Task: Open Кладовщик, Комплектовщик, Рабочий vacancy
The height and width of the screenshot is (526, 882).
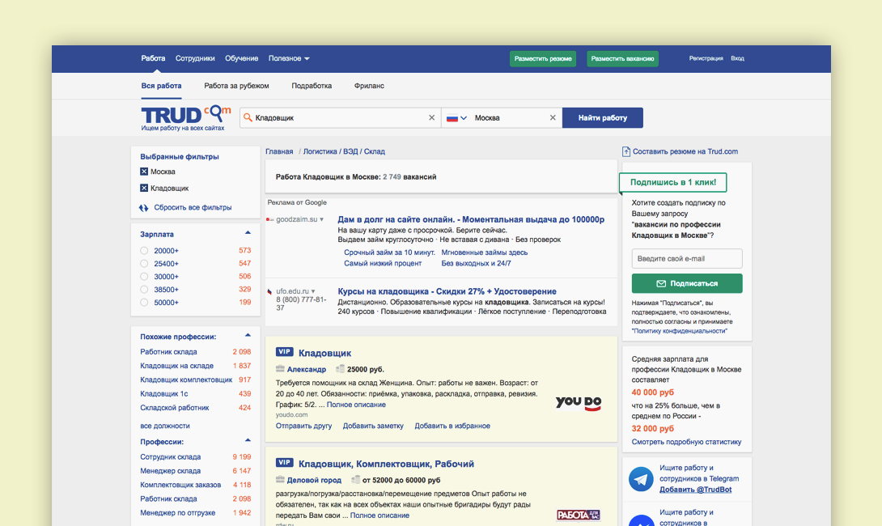Action: click(386, 464)
